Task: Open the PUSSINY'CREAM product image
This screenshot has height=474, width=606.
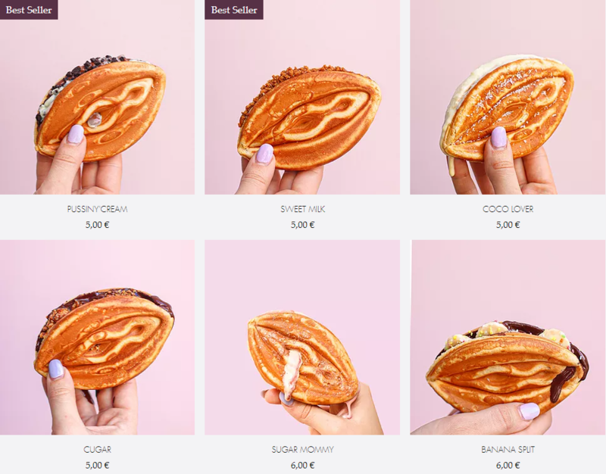Action: coord(97,97)
